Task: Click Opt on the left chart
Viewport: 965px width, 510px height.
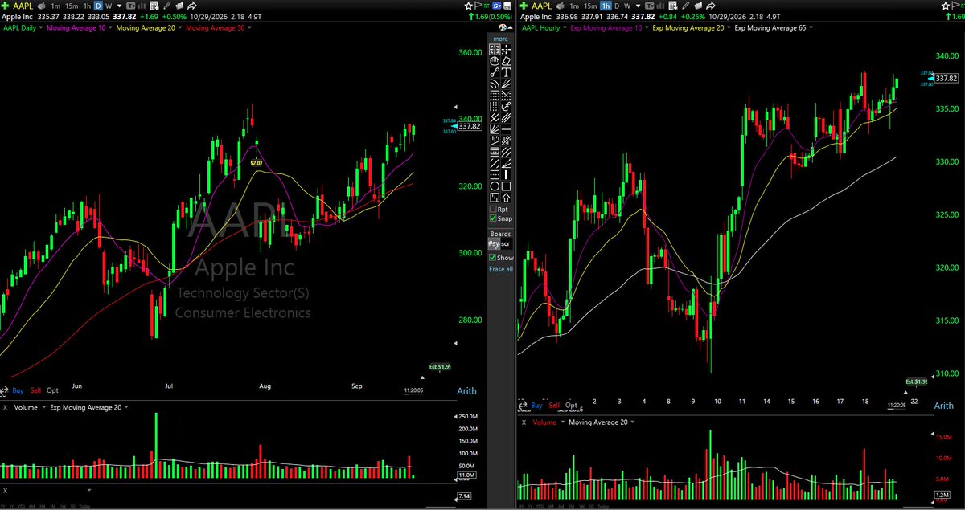Action: click(x=52, y=390)
